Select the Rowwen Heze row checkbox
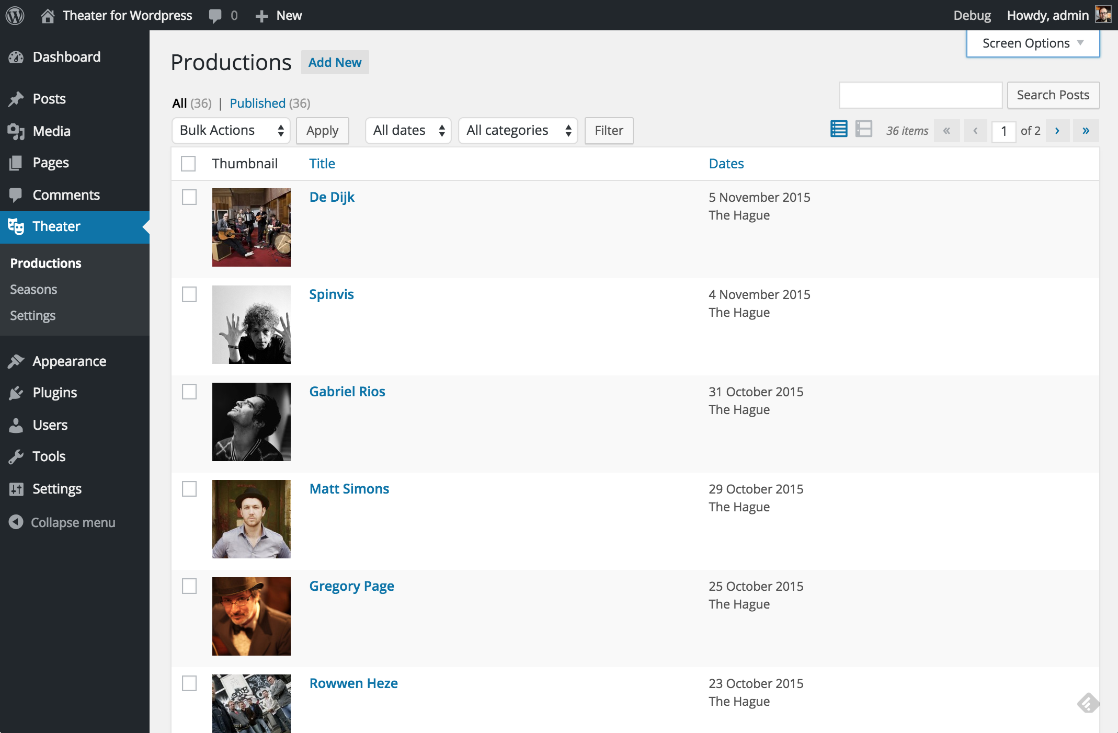Viewport: 1118px width, 733px height. click(189, 683)
